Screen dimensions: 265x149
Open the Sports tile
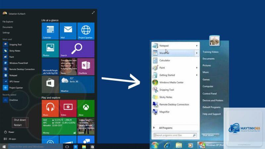(x=86, y=126)
